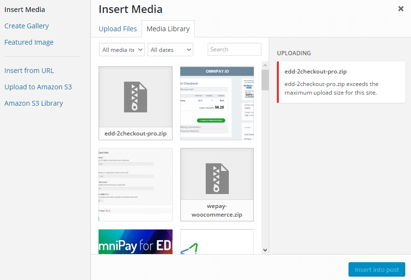This screenshot has height=280, width=411.
Task: Open the Amazon S3 Library
Action: click(34, 103)
